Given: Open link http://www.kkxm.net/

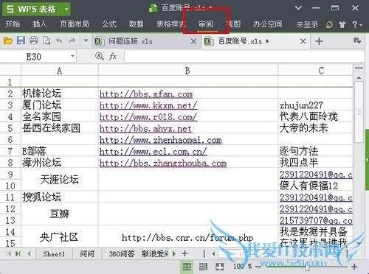Looking at the screenshot, I should pyautogui.click(x=148, y=105).
